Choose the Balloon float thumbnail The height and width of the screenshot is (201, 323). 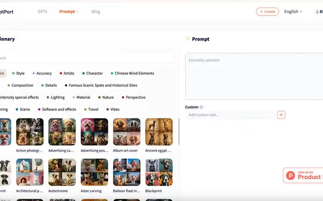pos(127,172)
